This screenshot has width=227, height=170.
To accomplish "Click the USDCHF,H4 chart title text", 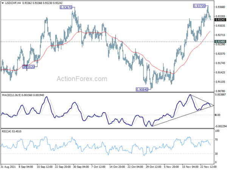I will point(13,3).
